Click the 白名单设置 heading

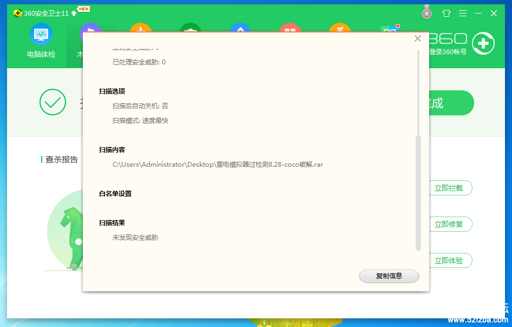click(115, 194)
